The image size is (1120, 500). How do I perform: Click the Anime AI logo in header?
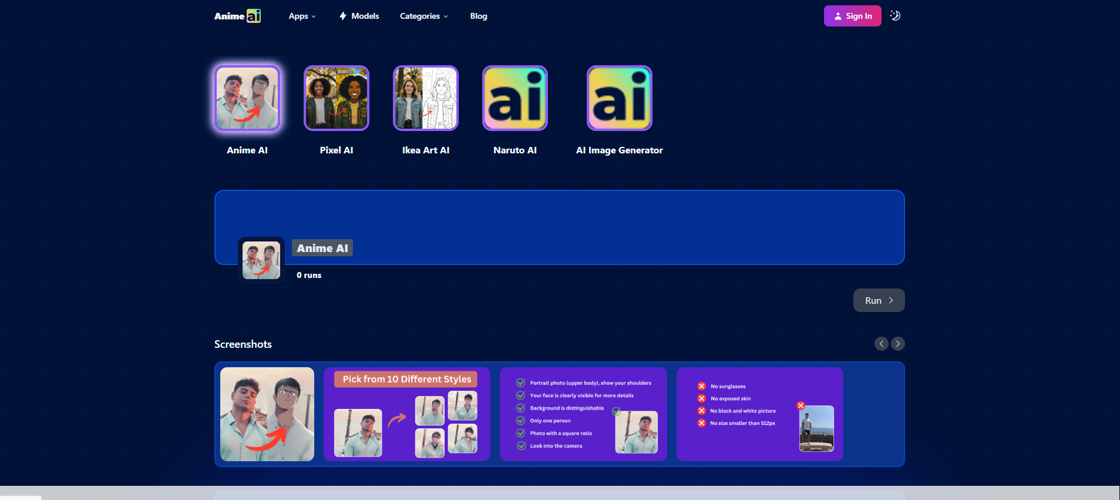coord(237,16)
